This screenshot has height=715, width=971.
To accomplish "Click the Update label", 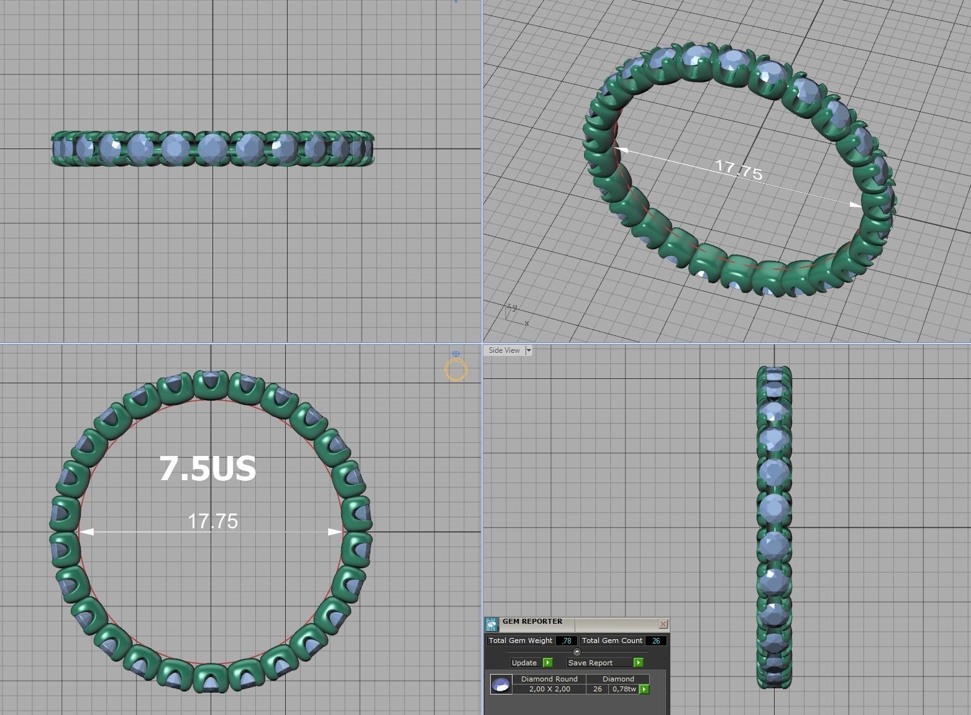I will [x=524, y=663].
